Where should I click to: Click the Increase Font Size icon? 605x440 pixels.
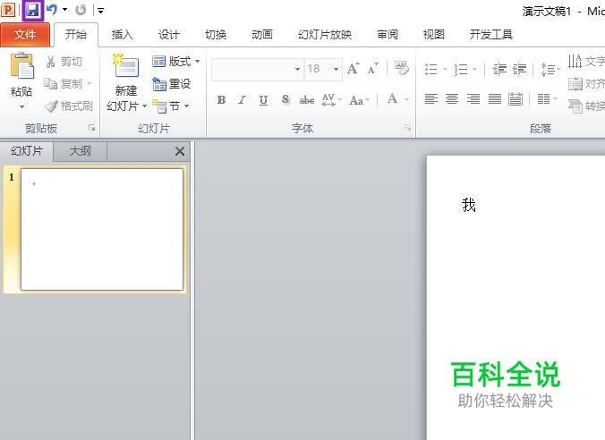click(353, 69)
